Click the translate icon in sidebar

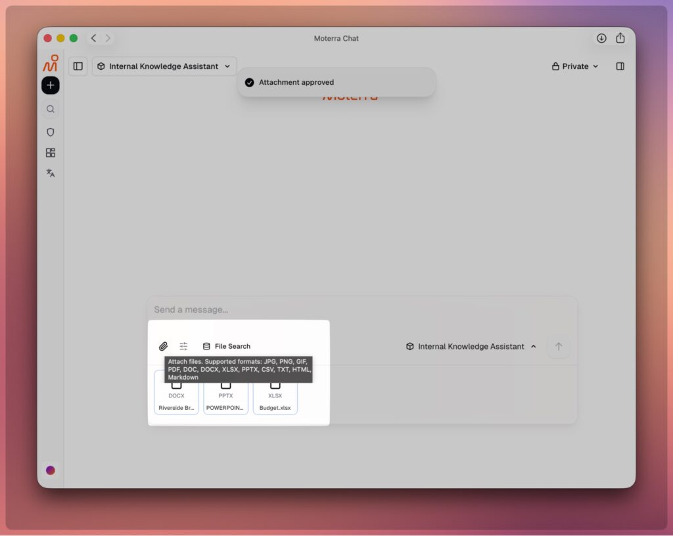pyautogui.click(x=51, y=173)
